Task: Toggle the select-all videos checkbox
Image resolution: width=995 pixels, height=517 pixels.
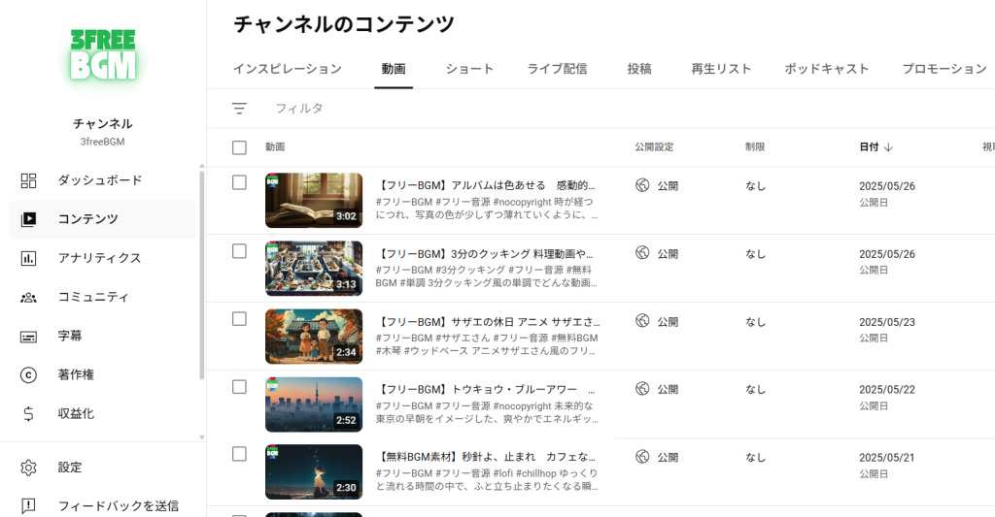Action: pos(239,147)
